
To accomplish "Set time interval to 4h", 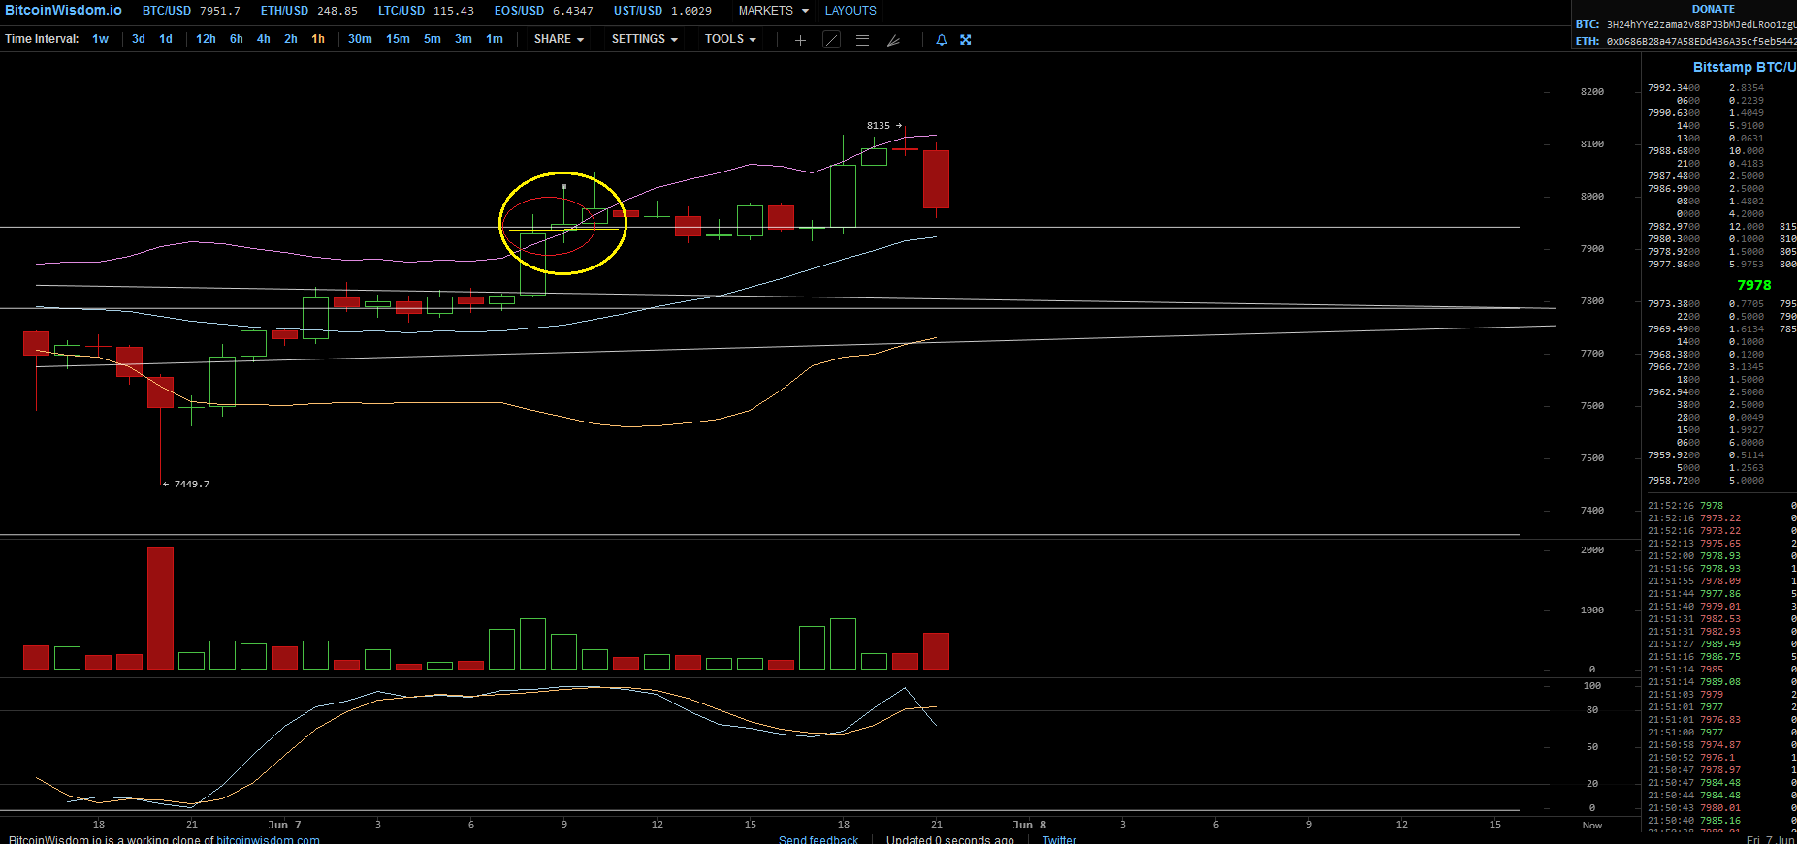I will [264, 39].
